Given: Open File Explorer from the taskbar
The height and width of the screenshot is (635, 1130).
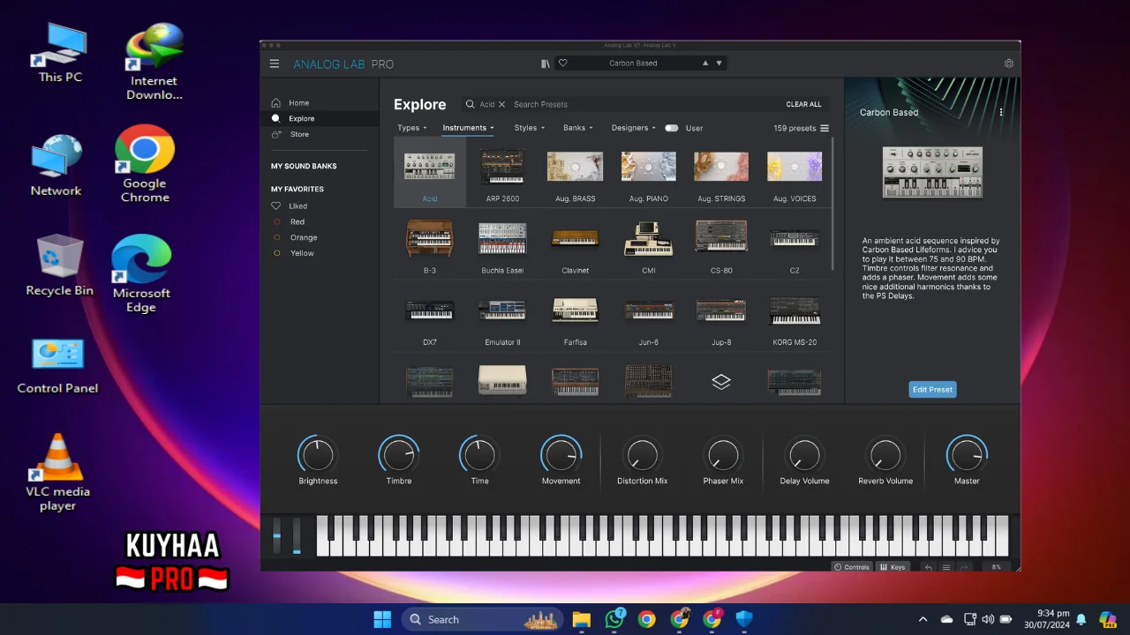Looking at the screenshot, I should pyautogui.click(x=581, y=619).
